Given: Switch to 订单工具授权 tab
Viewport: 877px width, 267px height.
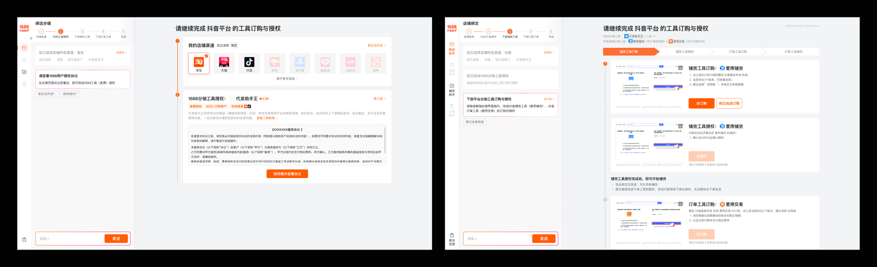Looking at the screenshot, I should [793, 52].
